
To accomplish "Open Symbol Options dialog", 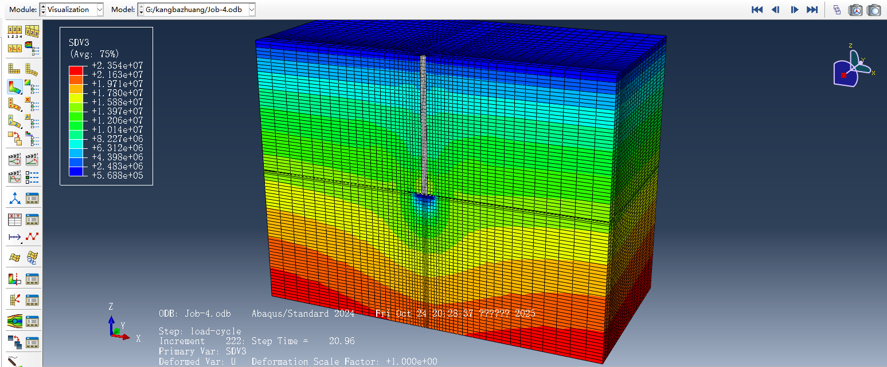I will 32,104.
